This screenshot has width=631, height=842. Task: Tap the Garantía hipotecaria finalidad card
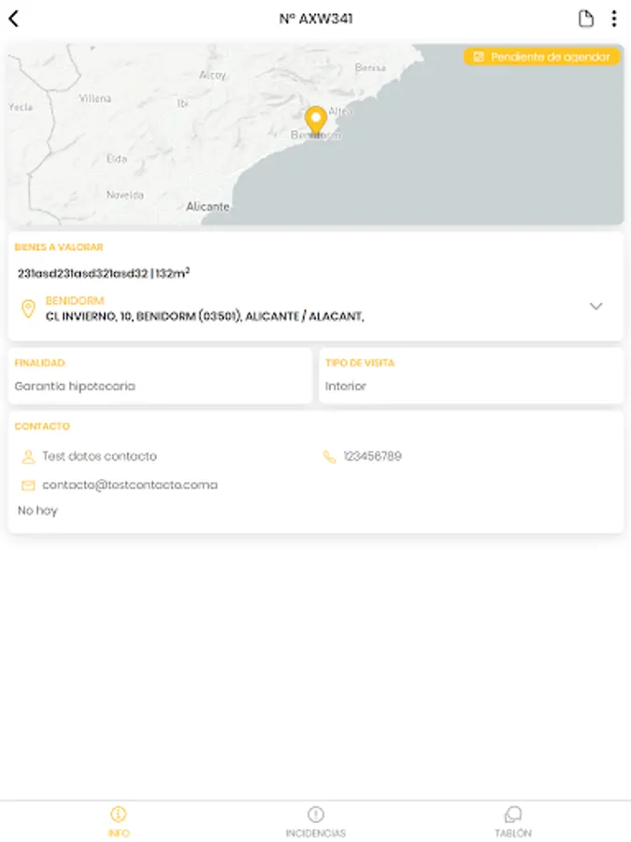(160, 376)
